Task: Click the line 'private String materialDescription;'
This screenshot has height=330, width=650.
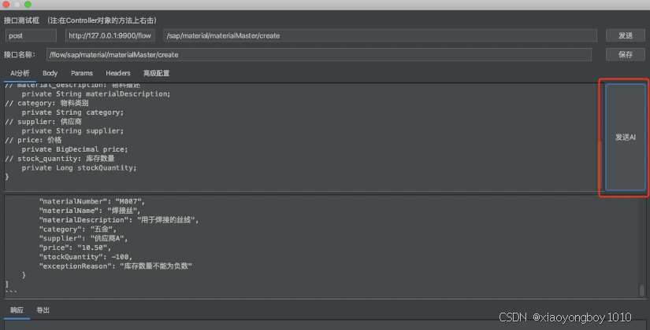Action: coord(96,94)
